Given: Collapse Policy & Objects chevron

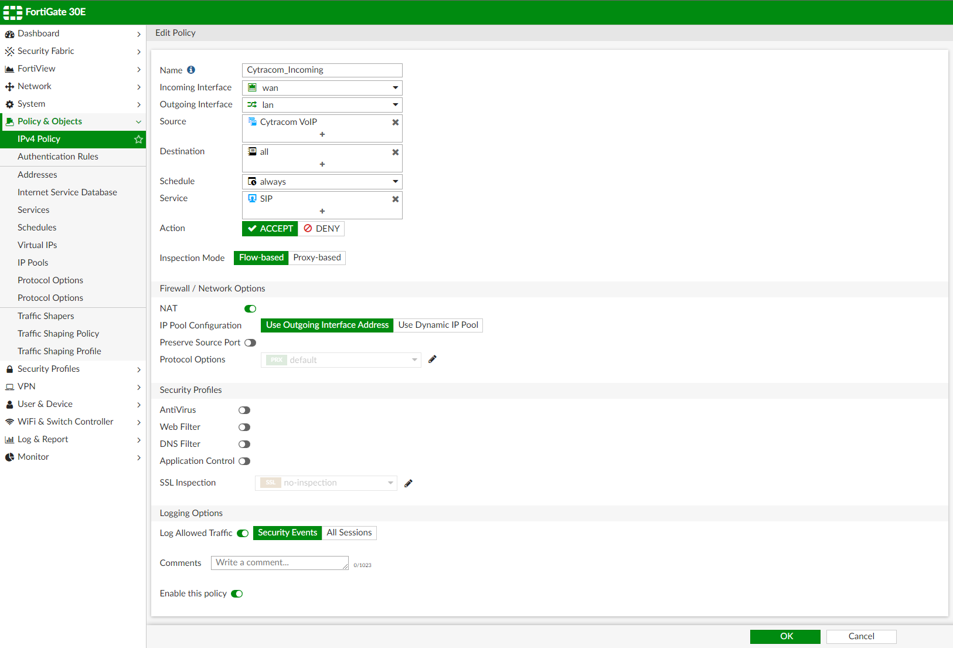Looking at the screenshot, I should coord(139,122).
